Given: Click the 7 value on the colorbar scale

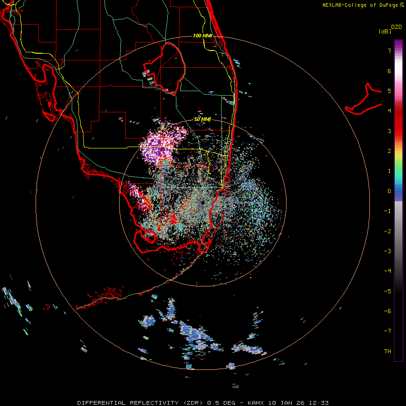Looking at the screenshot, I should [389, 51].
